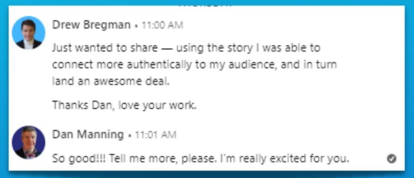The height and width of the screenshot is (178, 414).
Task: Click the 11:01 AM timestamp
Action: coord(155,135)
